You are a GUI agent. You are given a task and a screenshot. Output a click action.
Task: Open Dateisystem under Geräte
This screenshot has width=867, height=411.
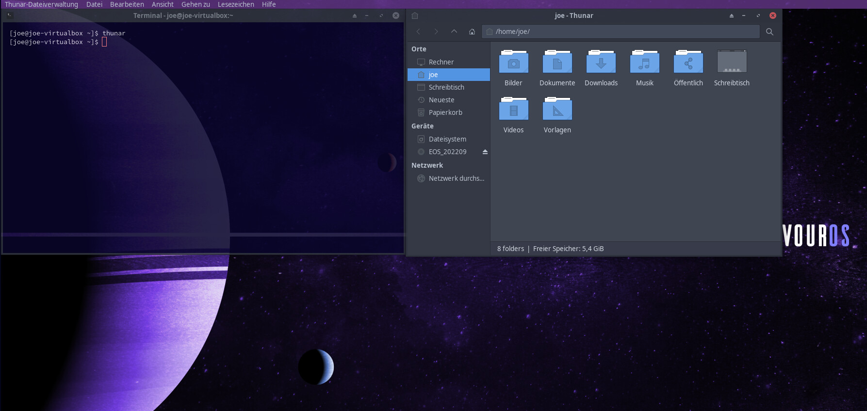coord(449,139)
